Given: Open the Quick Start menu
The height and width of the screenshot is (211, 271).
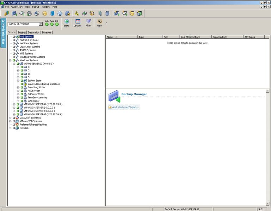Looking at the screenshot, I should click(17, 7).
